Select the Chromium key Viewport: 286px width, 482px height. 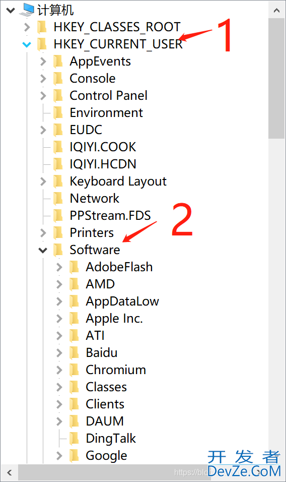tap(116, 370)
